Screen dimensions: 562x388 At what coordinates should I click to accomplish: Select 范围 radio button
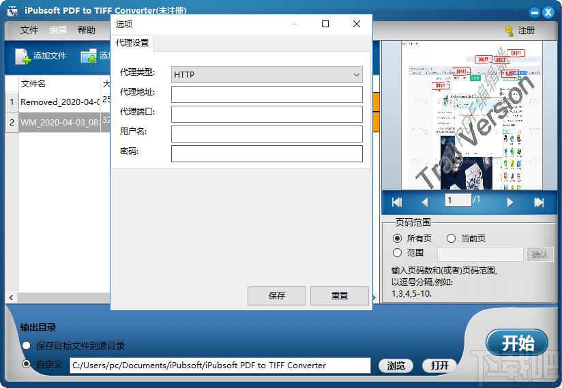tap(397, 252)
